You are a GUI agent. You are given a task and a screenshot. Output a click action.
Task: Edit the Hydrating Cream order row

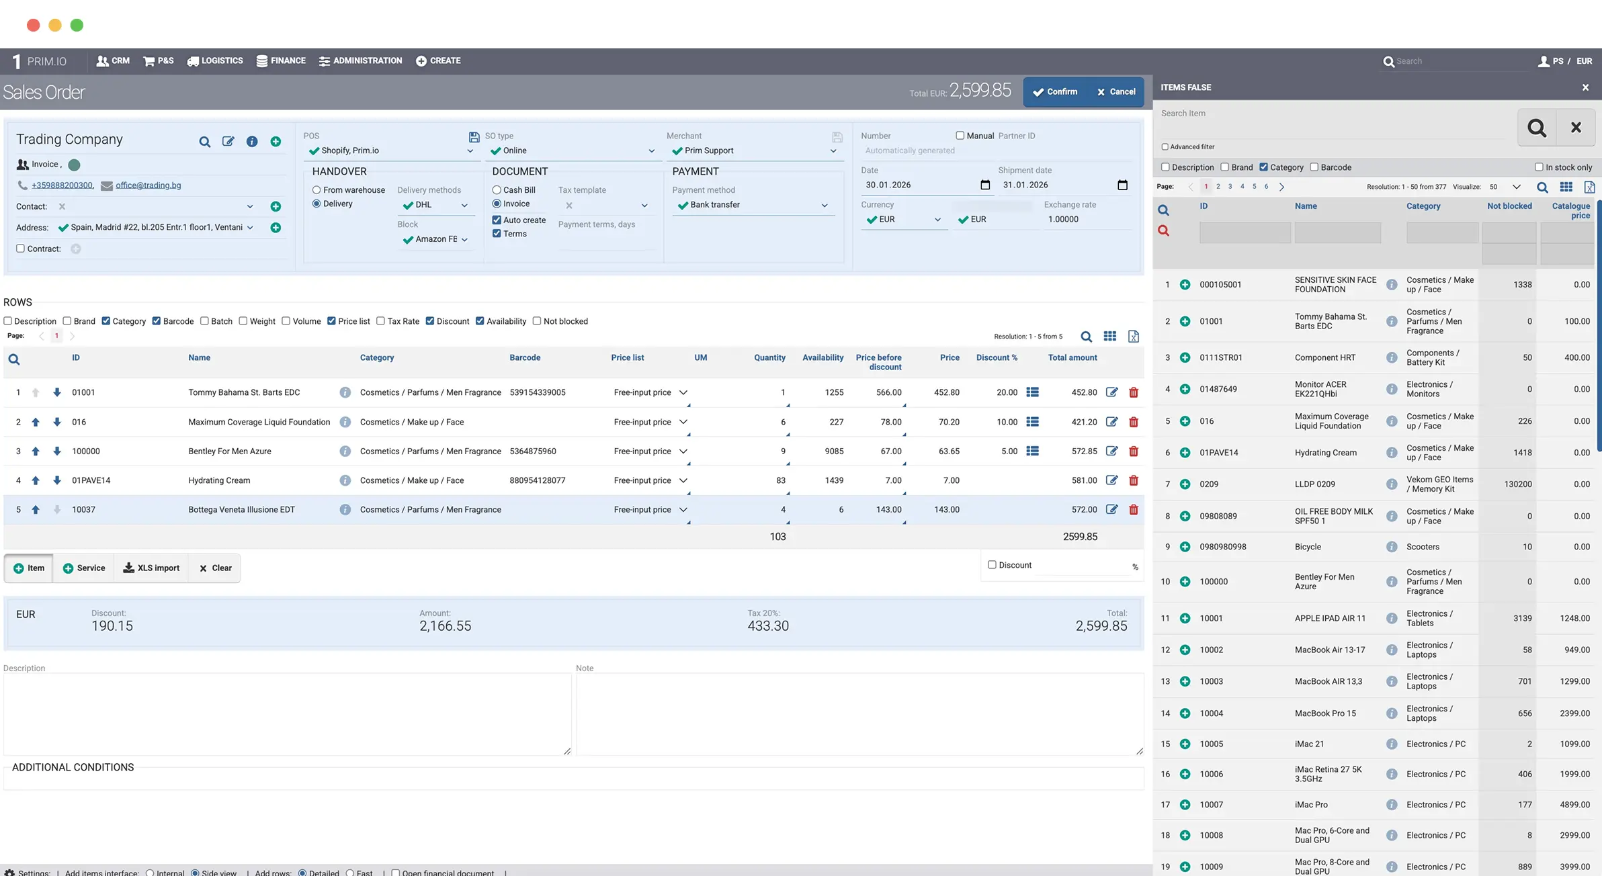point(1112,480)
